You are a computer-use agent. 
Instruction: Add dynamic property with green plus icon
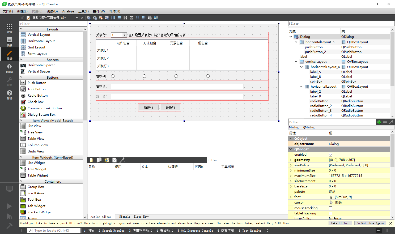click(379, 122)
